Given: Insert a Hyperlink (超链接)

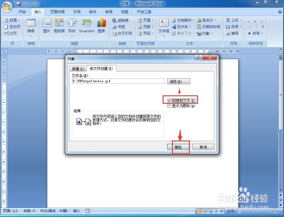Looking at the screenshot, I should click(120, 20).
